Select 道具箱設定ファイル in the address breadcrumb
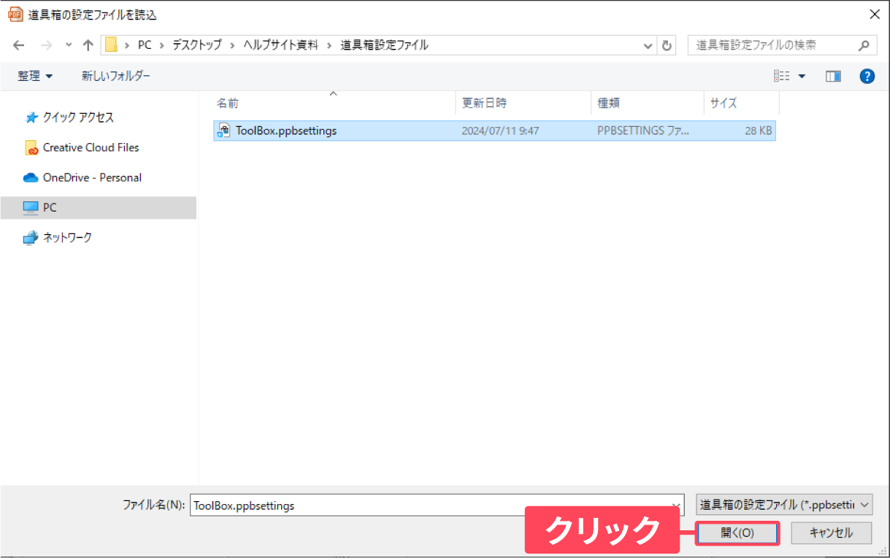Screen dimensions: 890x558 (384, 45)
